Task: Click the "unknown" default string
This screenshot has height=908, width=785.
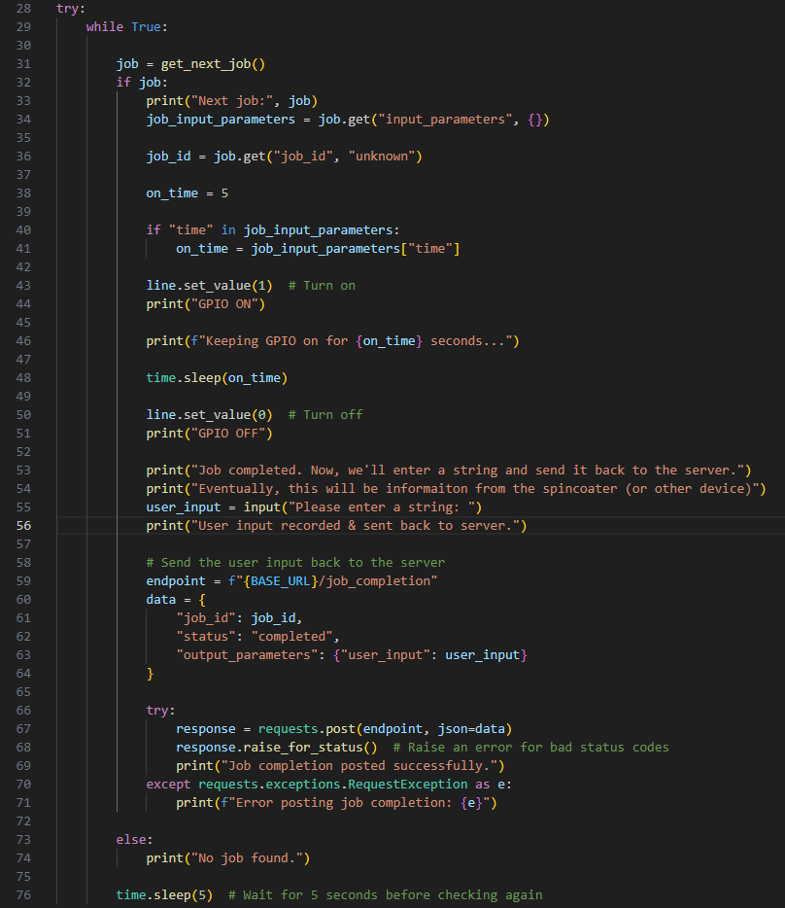Action: [x=382, y=157]
